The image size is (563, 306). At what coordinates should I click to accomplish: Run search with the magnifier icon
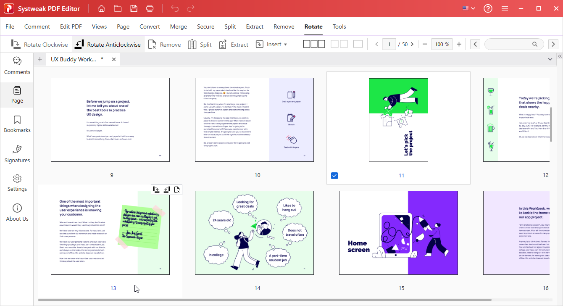[x=535, y=44]
